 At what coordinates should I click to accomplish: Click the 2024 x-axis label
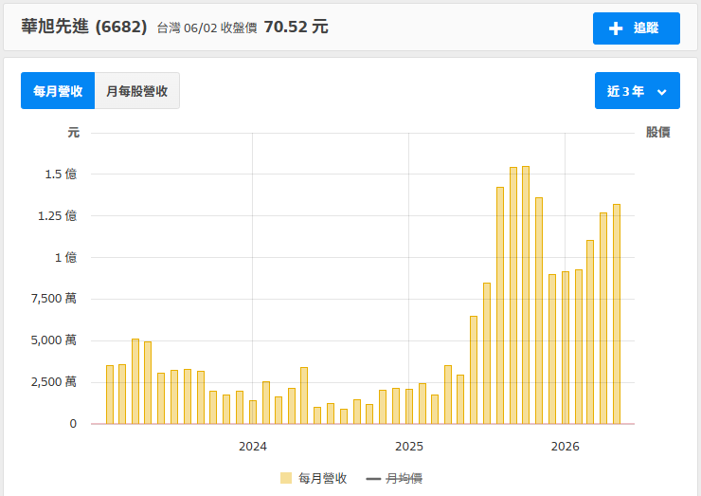click(x=253, y=447)
